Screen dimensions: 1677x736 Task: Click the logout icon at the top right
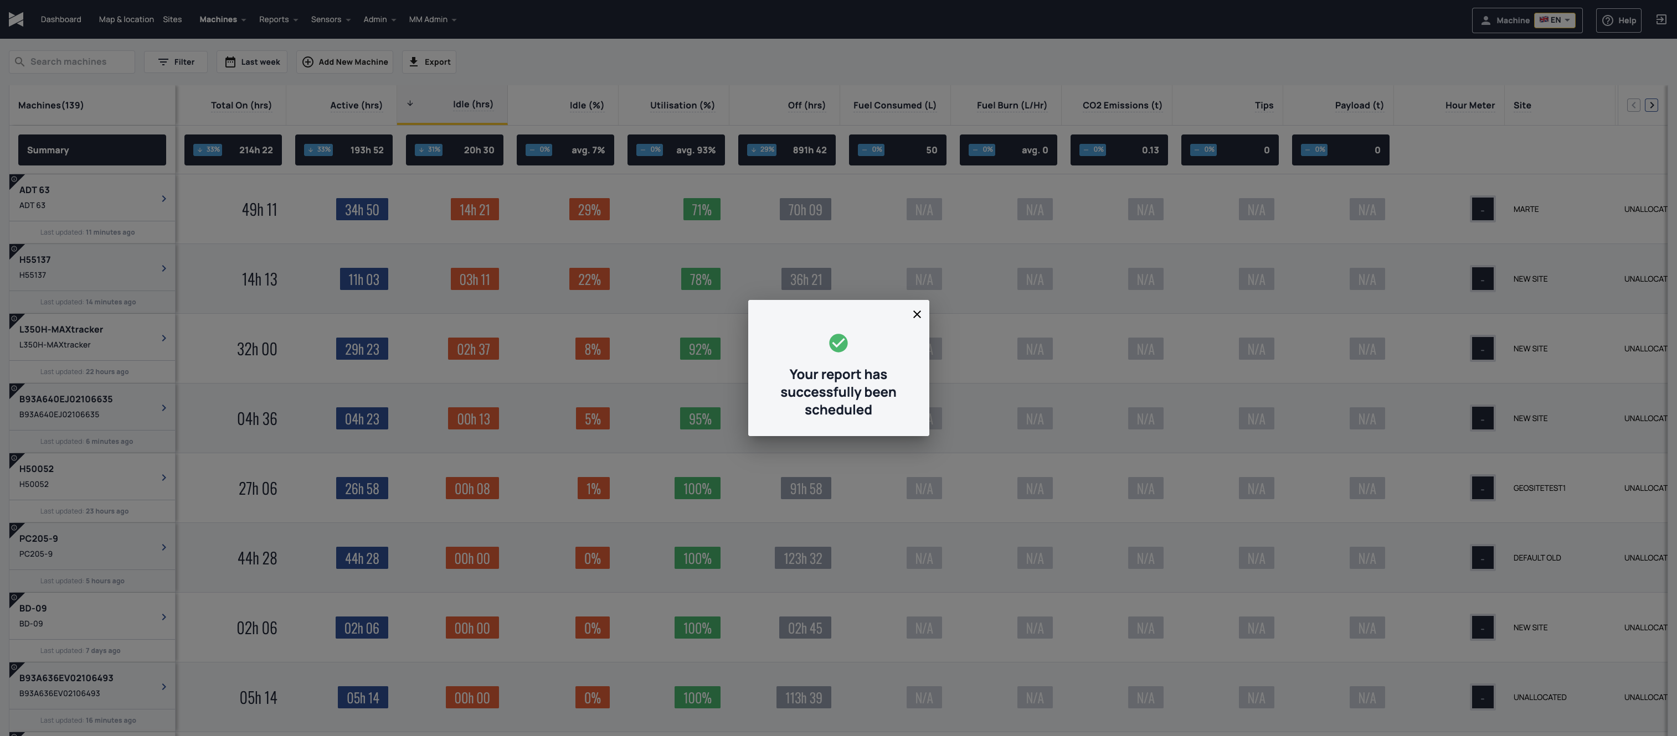click(1661, 19)
